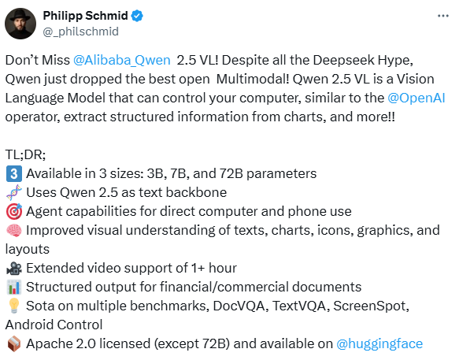Open the three-dot more options menu
Viewport: 459px width, 360px height.
point(443,16)
